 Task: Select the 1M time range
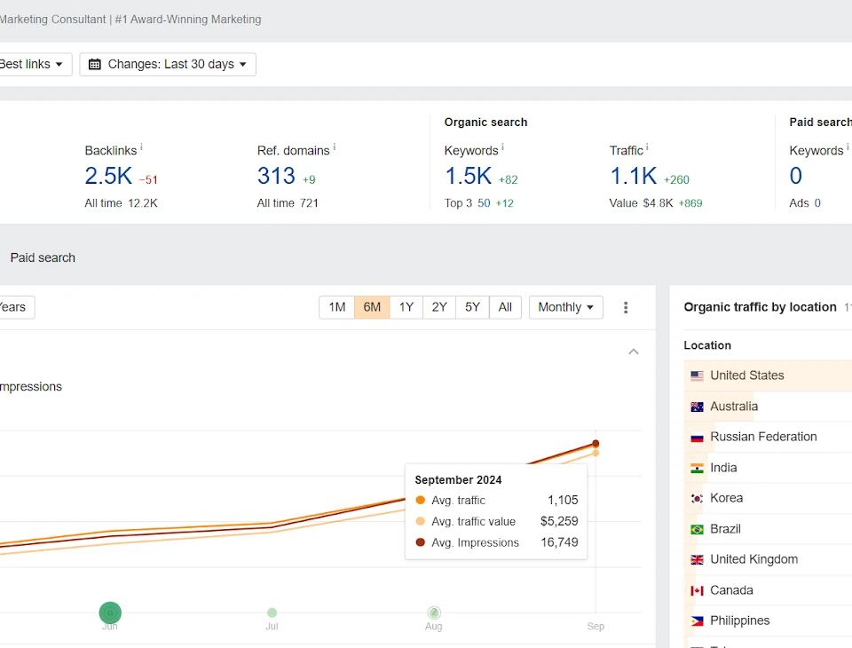click(337, 307)
